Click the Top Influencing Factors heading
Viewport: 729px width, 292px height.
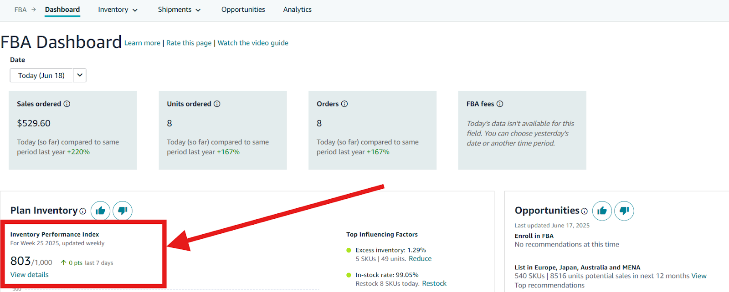pos(382,234)
